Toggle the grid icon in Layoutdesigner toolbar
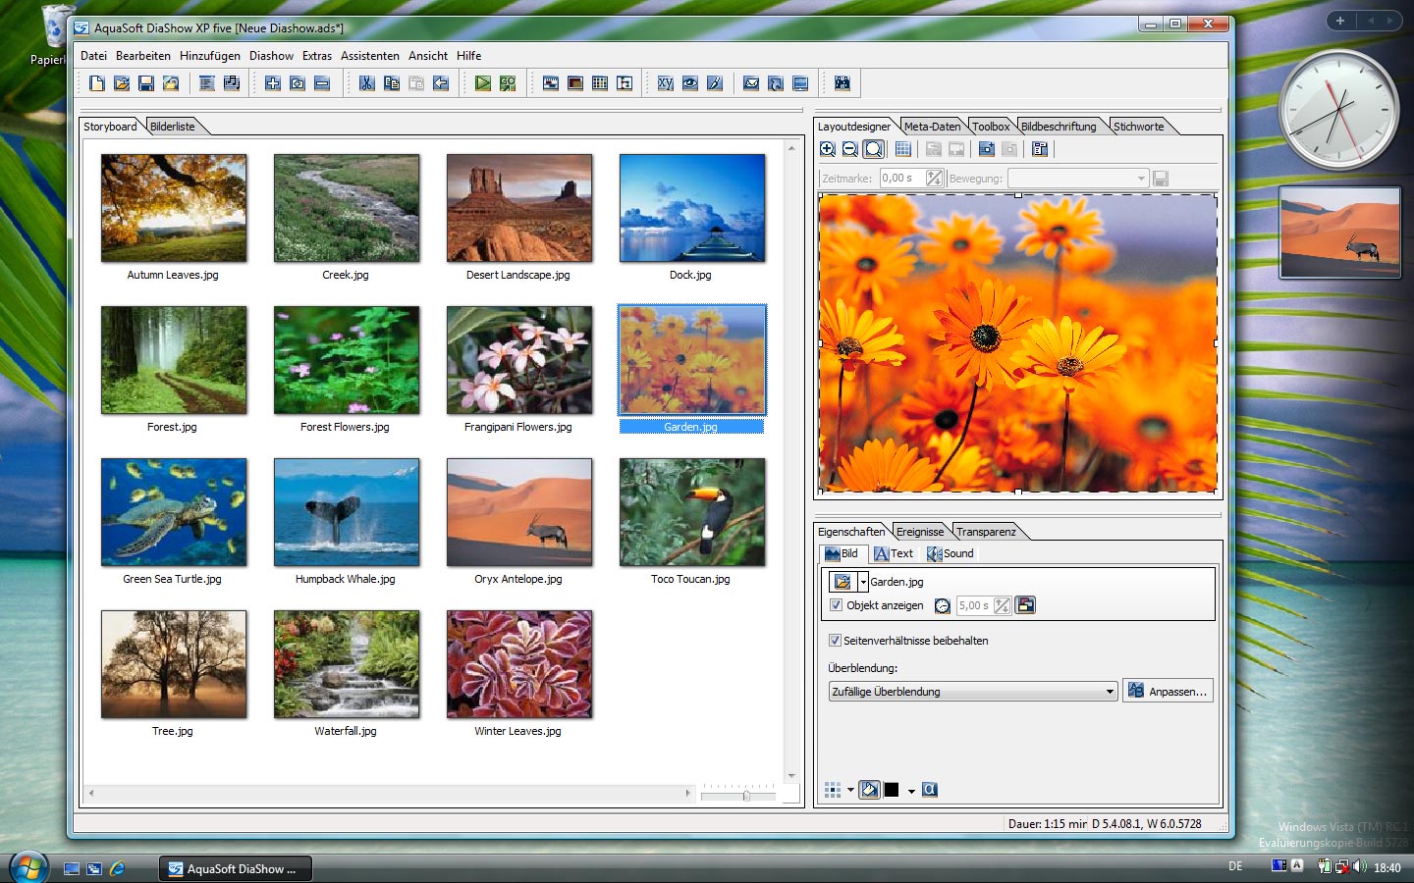Image resolution: width=1414 pixels, height=883 pixels. pyautogui.click(x=903, y=149)
